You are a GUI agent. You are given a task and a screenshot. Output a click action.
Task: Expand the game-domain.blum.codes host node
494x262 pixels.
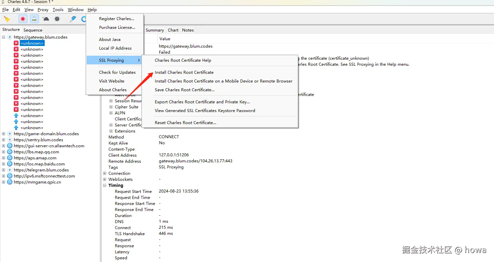4,134
